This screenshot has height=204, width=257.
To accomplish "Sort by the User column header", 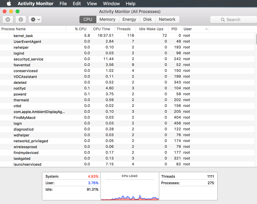I will 195,29.
